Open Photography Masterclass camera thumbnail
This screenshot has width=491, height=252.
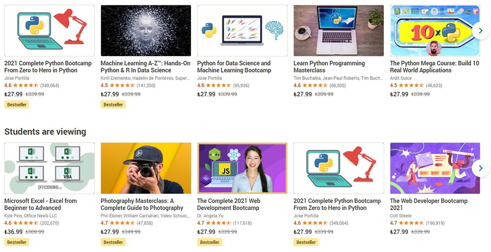(x=146, y=168)
